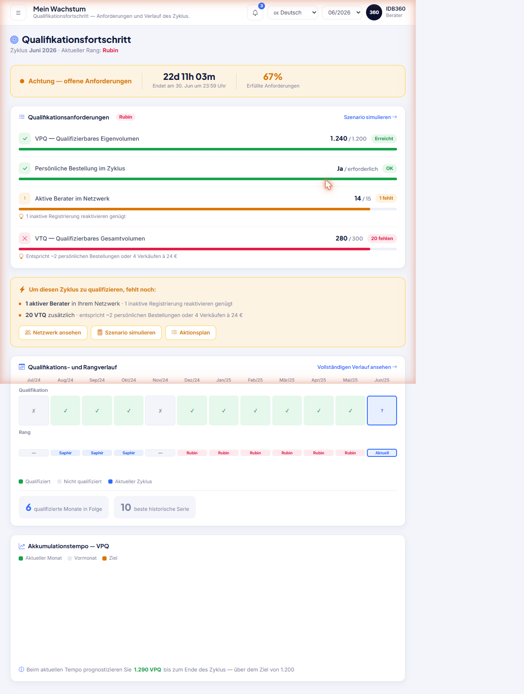Click the 22d 11h 03m countdown
524x694 pixels.
[189, 77]
